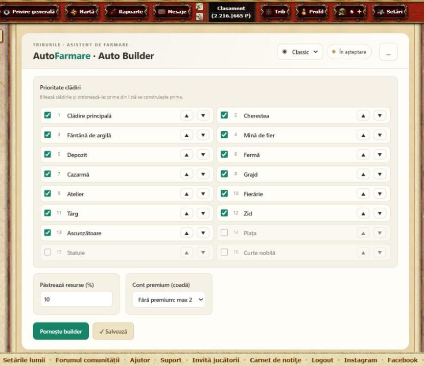Move Grajd down in priority
The image size is (424, 366).
click(x=380, y=174)
